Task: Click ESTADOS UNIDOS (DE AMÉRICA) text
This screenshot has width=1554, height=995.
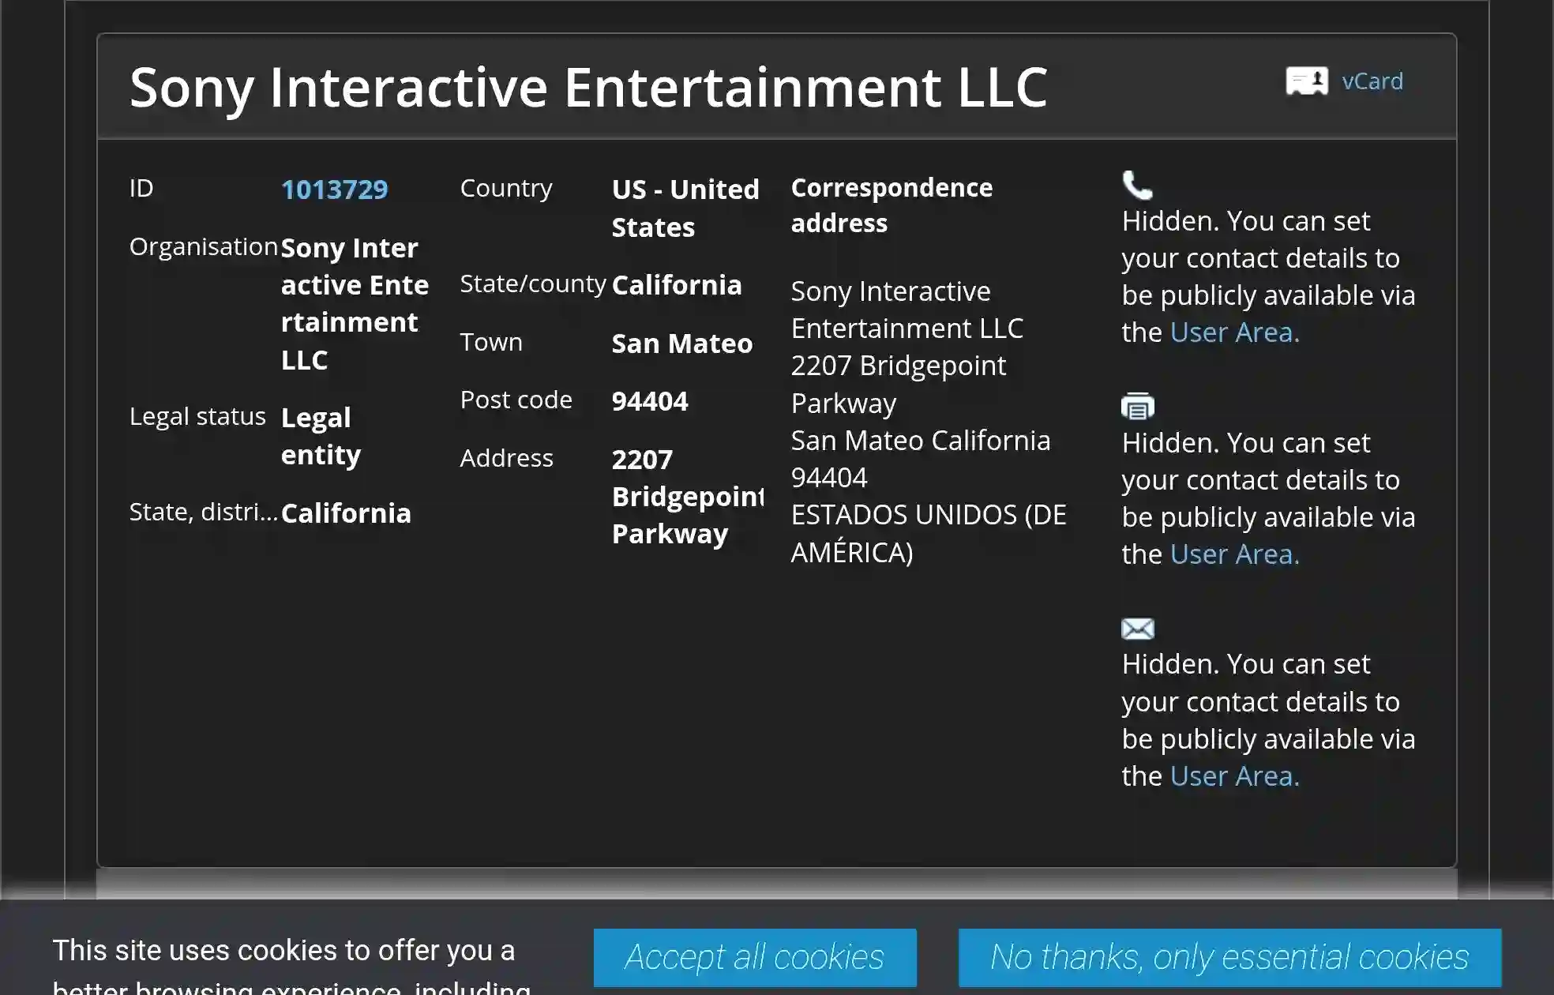Action: [x=929, y=533]
